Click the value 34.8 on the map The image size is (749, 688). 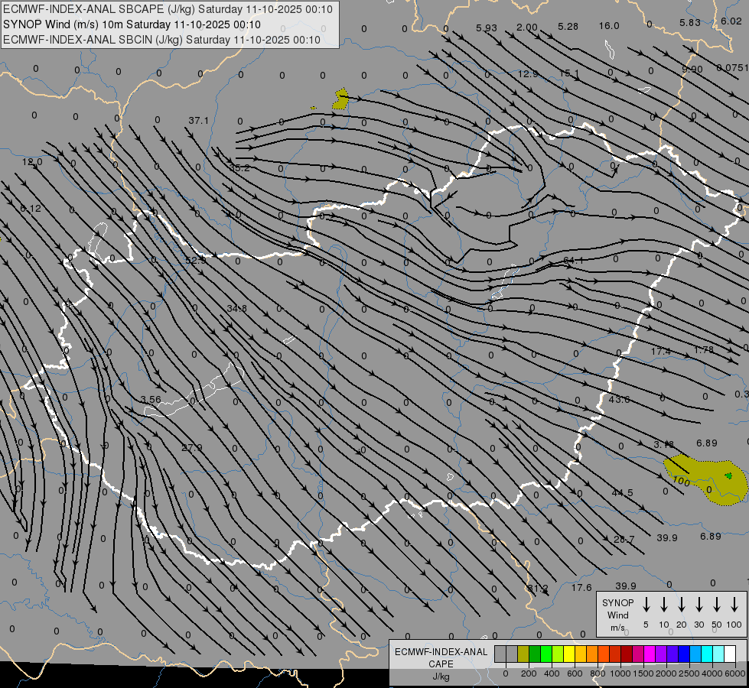pos(237,308)
